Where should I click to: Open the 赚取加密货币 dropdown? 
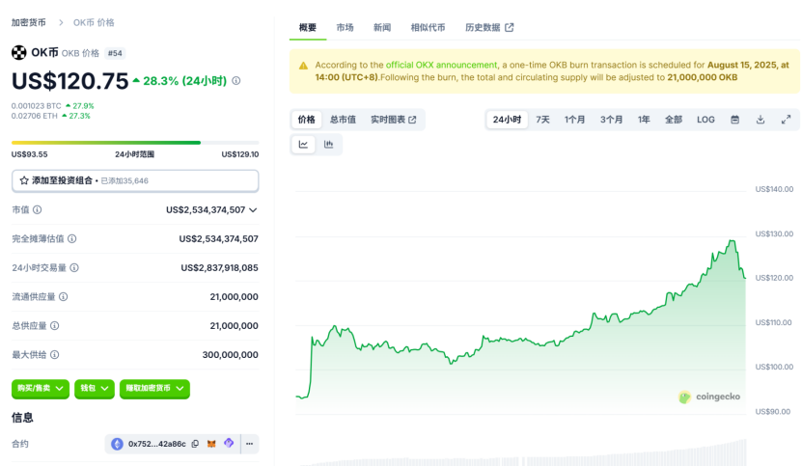tap(154, 389)
